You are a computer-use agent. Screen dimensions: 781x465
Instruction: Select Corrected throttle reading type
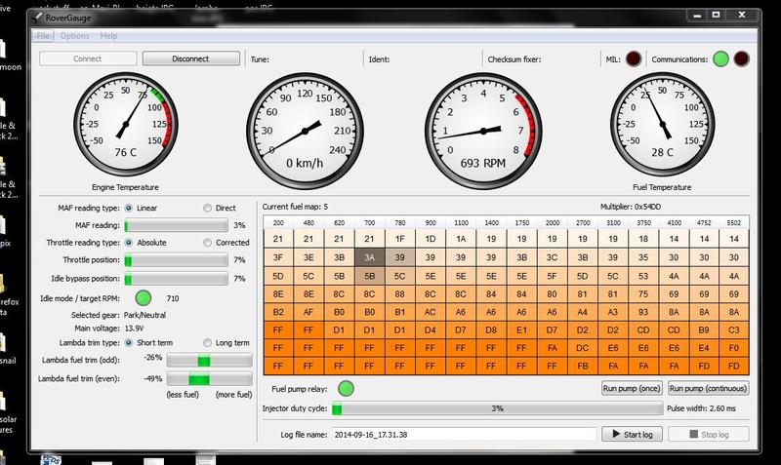(x=206, y=242)
